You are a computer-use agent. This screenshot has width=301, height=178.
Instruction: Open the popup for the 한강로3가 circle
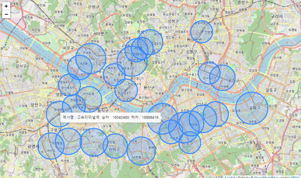126,90
